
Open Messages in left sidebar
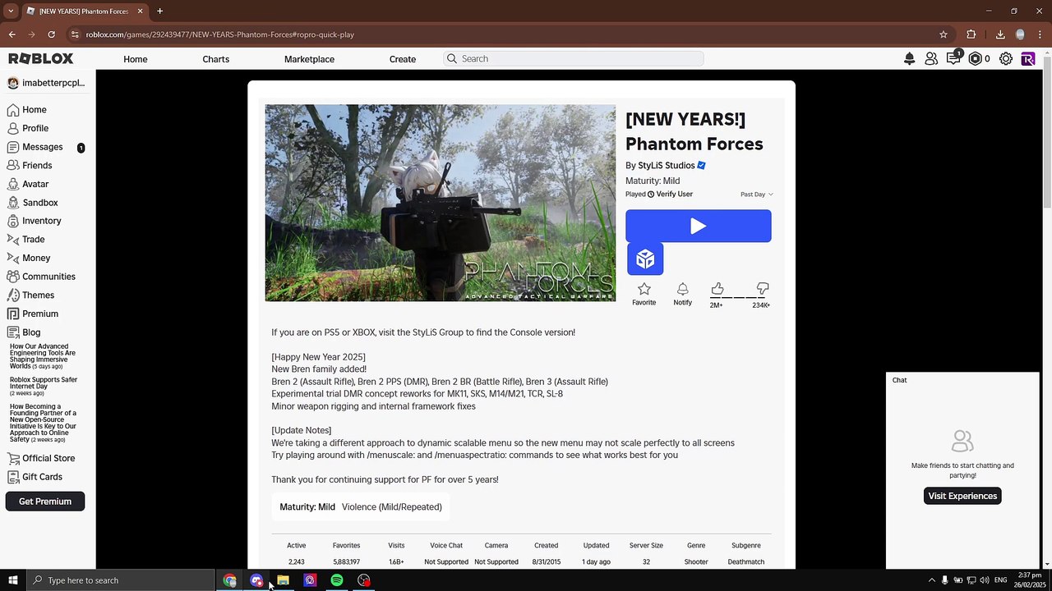pyautogui.click(x=35, y=148)
